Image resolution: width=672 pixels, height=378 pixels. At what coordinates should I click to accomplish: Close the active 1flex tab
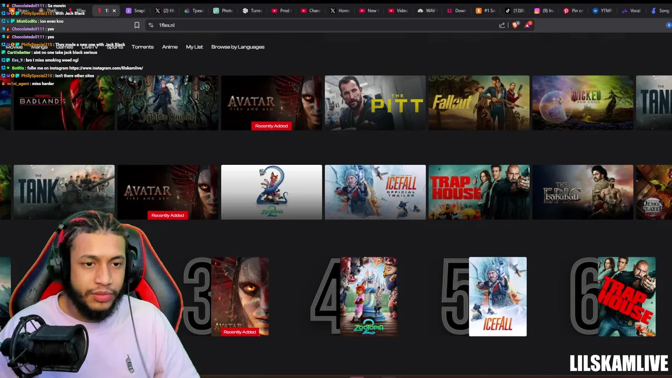tap(114, 10)
